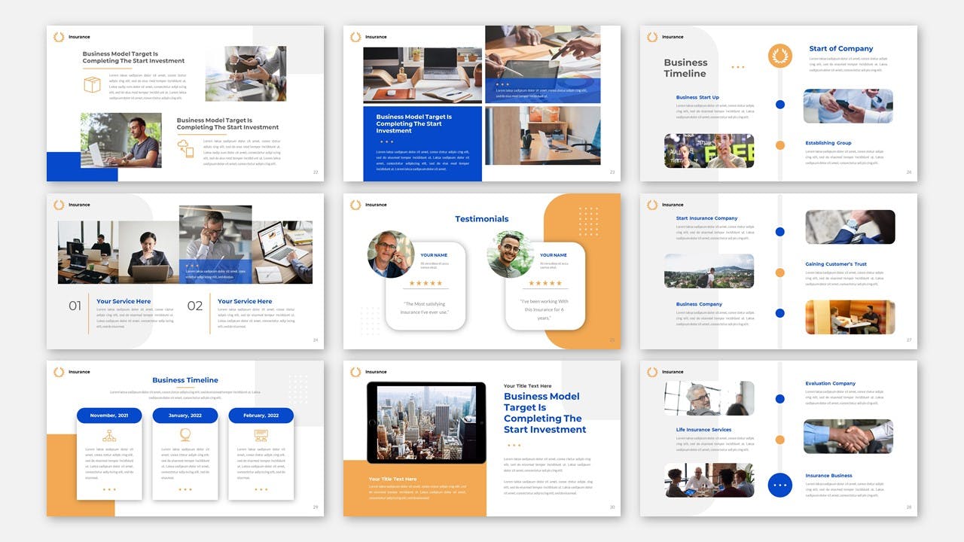Click the Business Timeline heading above the date cards

185,380
